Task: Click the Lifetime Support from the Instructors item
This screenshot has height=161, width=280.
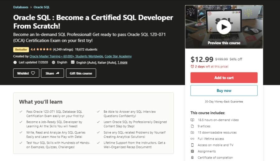Action: [134, 145]
